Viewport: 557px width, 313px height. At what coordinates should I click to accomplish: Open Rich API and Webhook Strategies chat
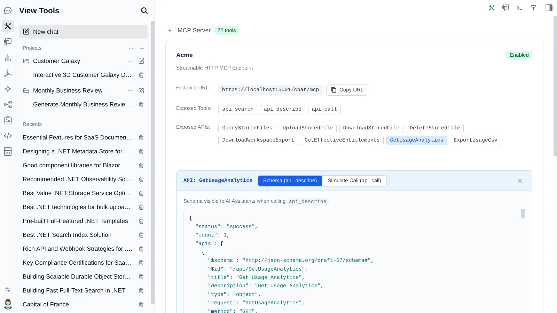77,249
